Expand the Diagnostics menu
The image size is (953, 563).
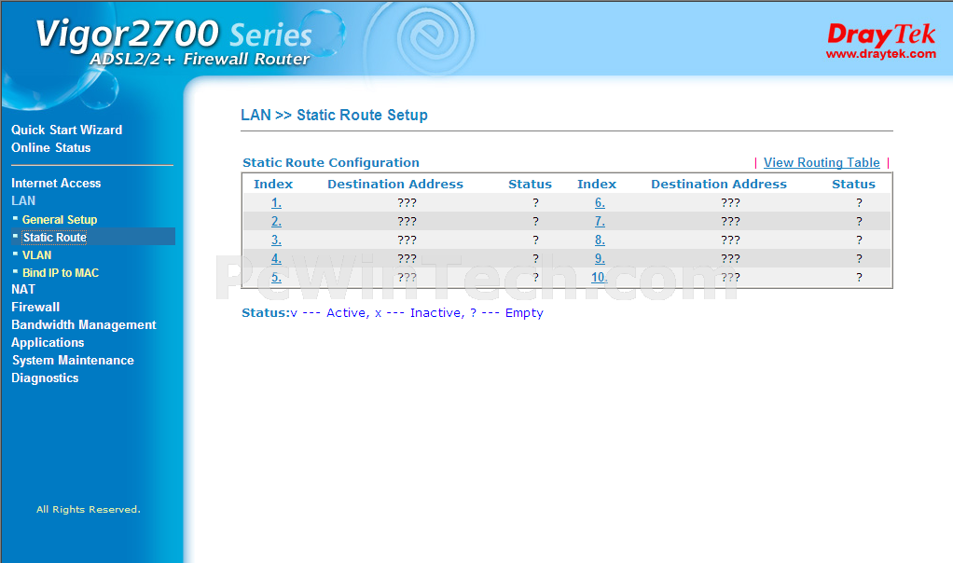45,378
